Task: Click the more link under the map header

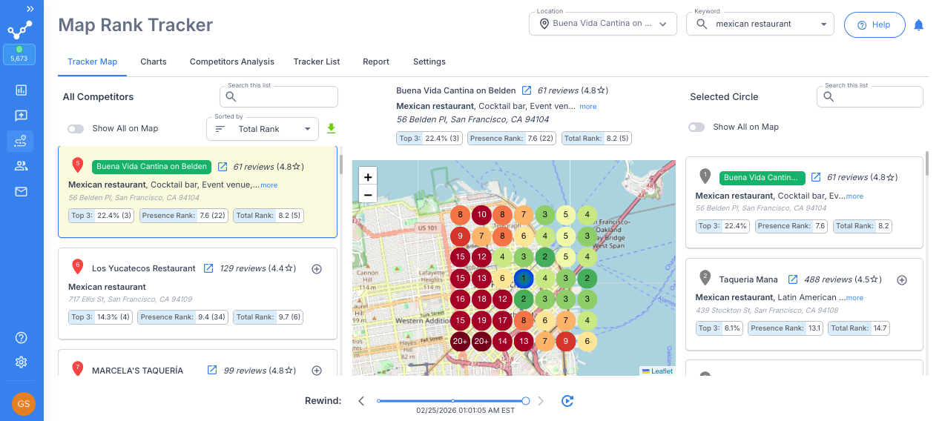Action: tap(588, 107)
